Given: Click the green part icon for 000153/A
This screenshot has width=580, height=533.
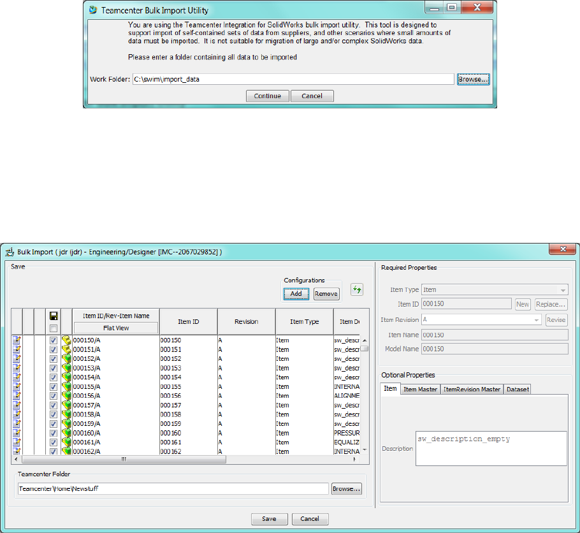Looking at the screenshot, I should tap(66, 367).
